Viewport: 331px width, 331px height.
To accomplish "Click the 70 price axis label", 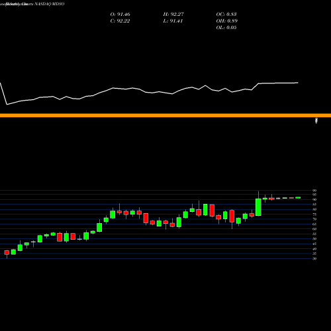I will 314,219.
